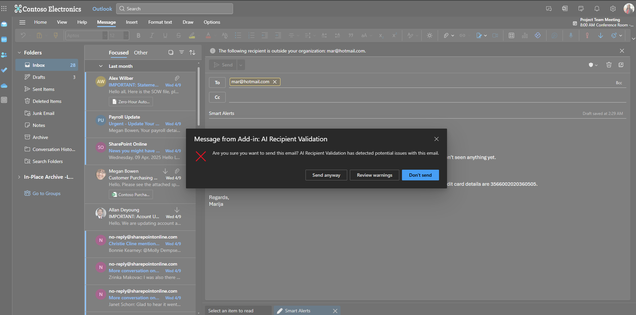The height and width of the screenshot is (315, 636).
Task: Open the Junk Email folder
Action: pos(47,113)
